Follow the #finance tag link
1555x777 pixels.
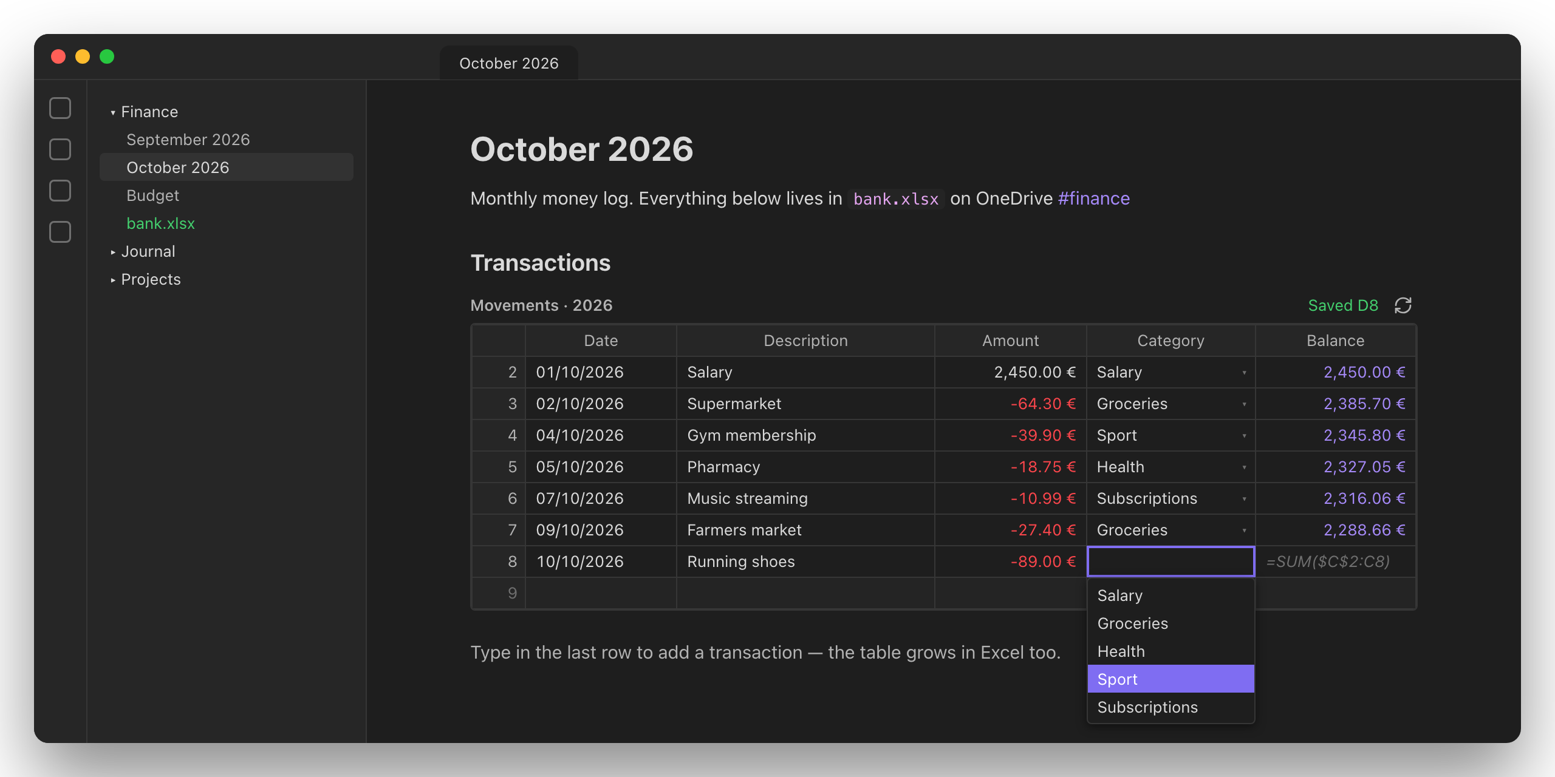[1093, 198]
